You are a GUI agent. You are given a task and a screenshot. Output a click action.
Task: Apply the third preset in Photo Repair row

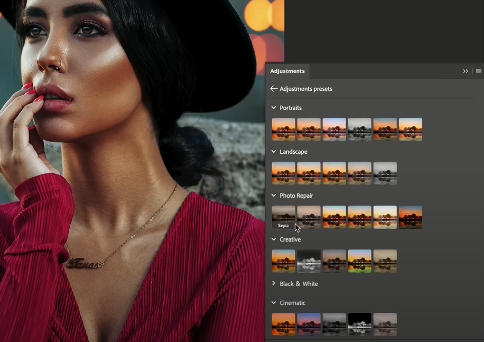[x=334, y=217]
